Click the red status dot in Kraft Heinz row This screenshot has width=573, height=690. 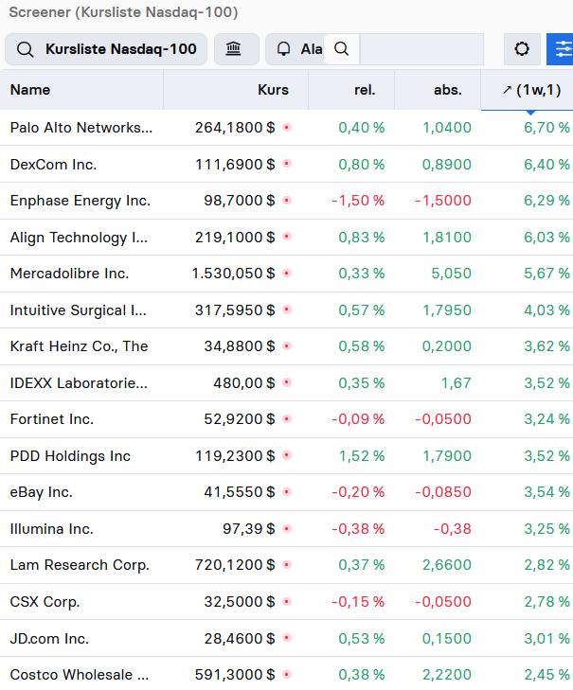(x=287, y=346)
